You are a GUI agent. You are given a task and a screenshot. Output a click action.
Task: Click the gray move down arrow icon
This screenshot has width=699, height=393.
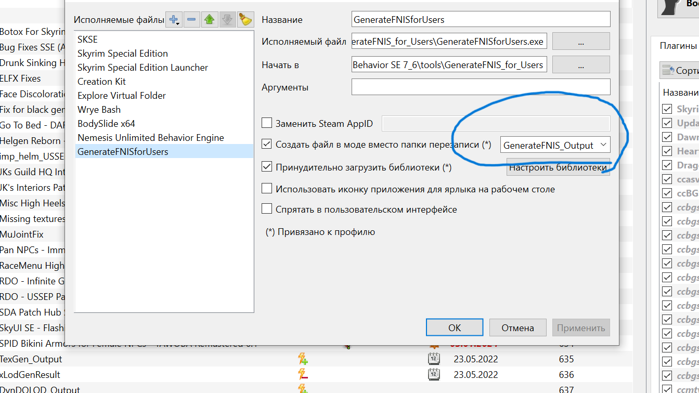(227, 20)
